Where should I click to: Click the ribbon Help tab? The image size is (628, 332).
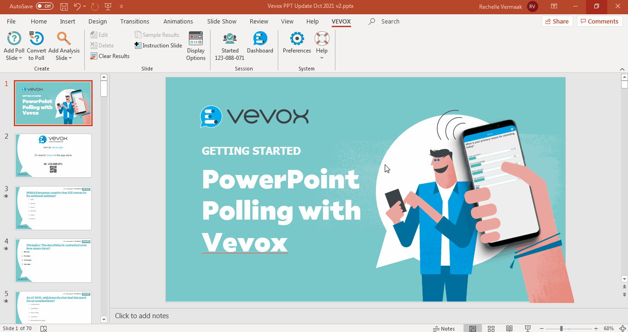(x=312, y=22)
